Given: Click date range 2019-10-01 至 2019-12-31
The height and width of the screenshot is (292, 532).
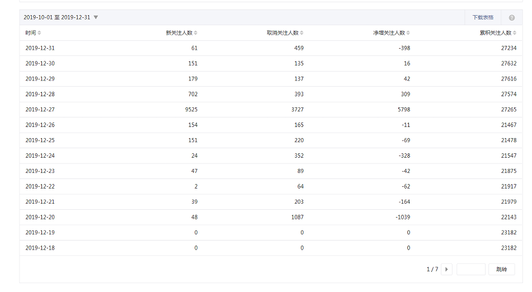Looking at the screenshot, I should point(57,17).
